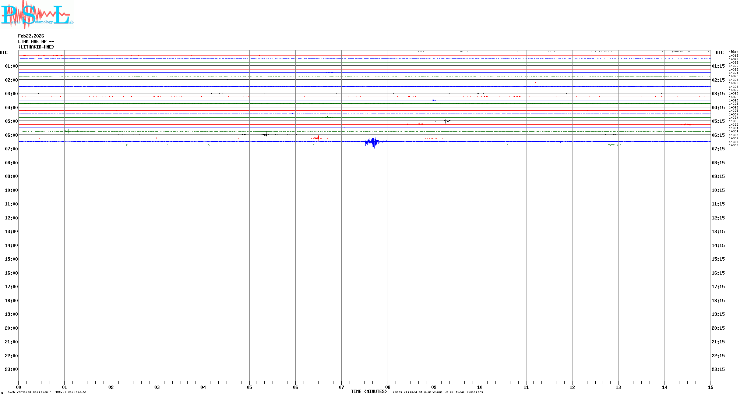The image size is (740, 397).
Task: Click minute 08 tick on bottom axis
Action: coord(388,387)
